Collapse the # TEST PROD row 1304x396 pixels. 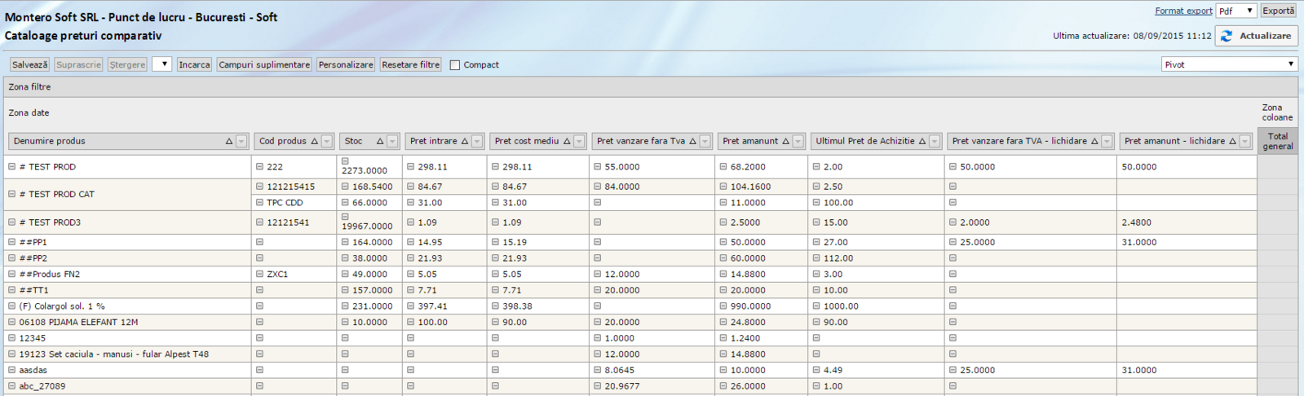[x=12, y=167]
